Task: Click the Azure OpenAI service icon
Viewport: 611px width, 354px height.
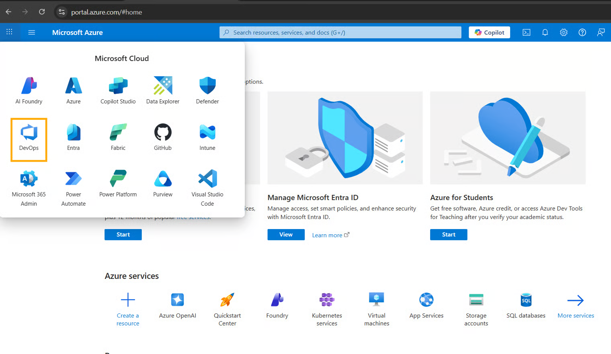Action: (x=177, y=305)
